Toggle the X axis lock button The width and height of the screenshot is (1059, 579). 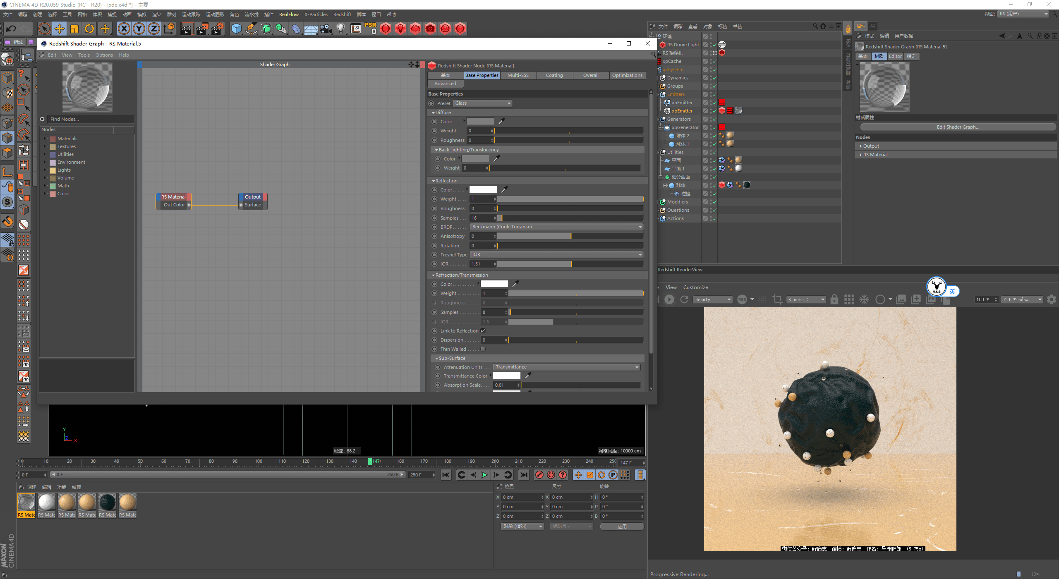(x=124, y=29)
